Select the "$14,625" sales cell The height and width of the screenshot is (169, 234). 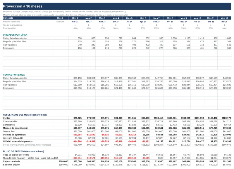tap(75, 81)
